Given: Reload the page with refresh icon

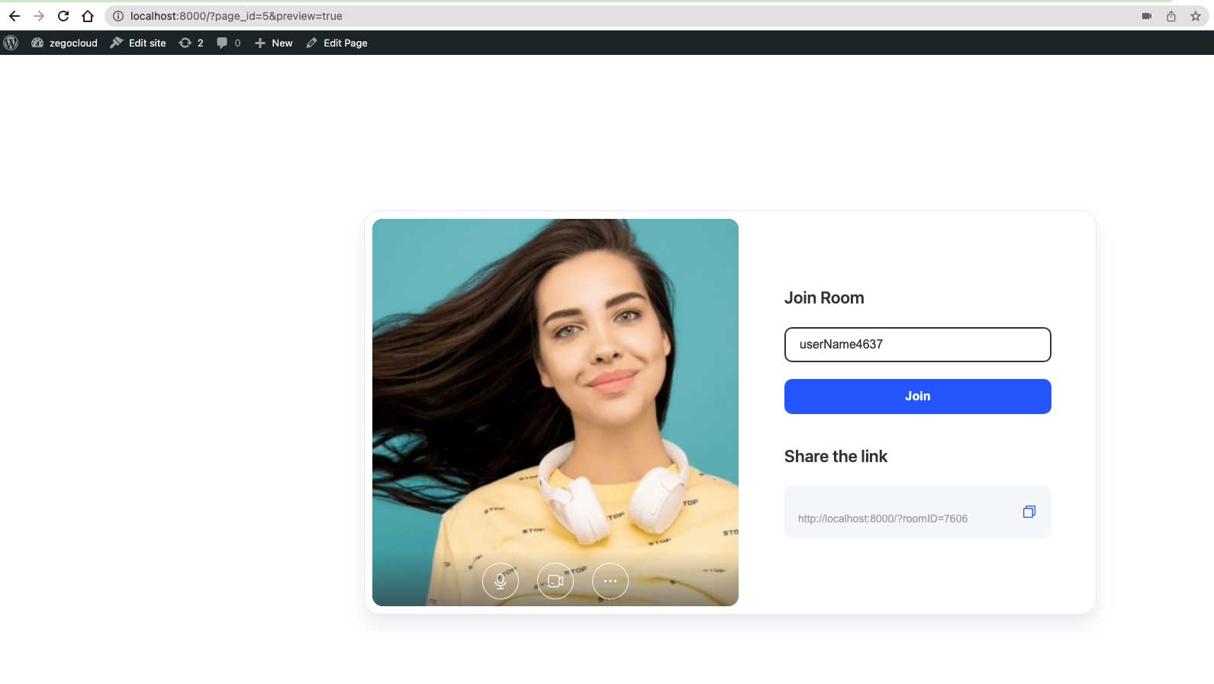Looking at the screenshot, I should point(63,16).
